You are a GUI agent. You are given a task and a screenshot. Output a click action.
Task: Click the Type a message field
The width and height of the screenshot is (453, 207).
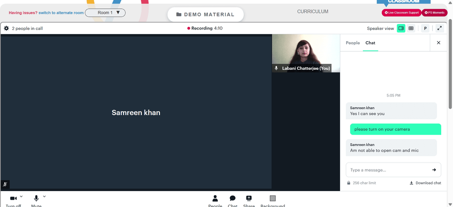click(389, 170)
